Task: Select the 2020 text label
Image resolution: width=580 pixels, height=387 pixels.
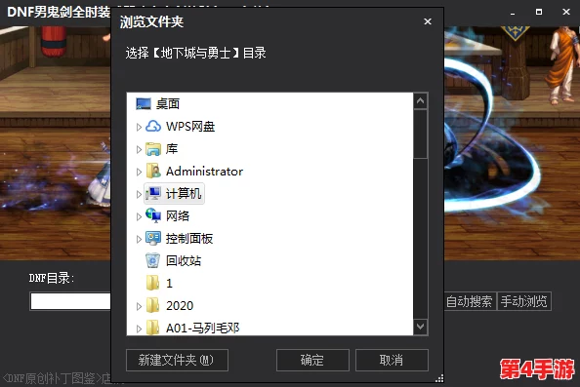Action: point(180,306)
